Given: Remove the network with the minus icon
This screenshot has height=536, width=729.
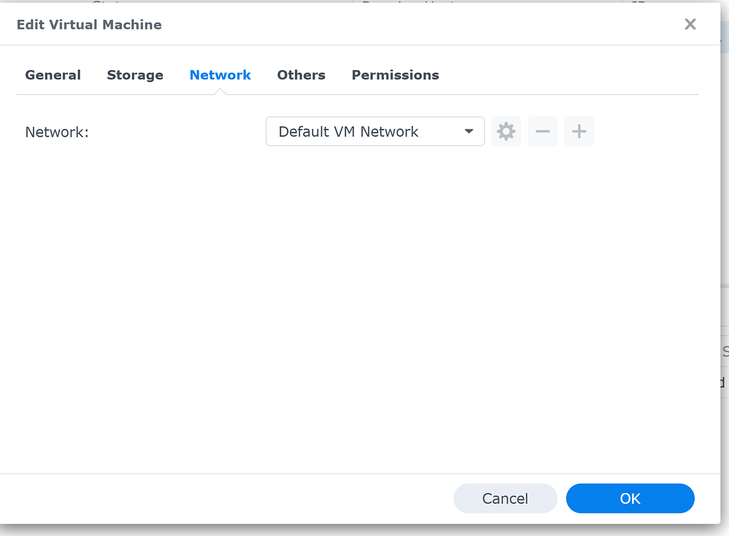Looking at the screenshot, I should [542, 131].
